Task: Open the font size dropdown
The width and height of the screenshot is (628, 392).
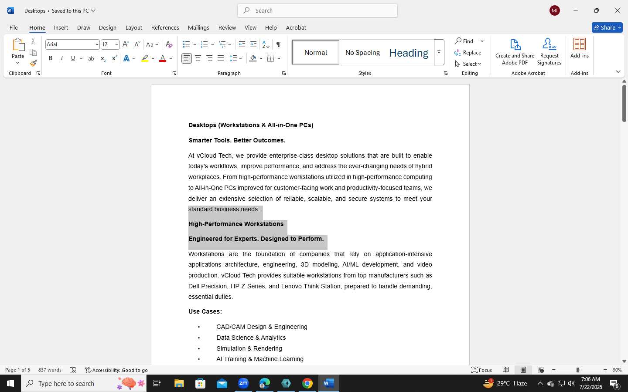Action: tap(116, 44)
